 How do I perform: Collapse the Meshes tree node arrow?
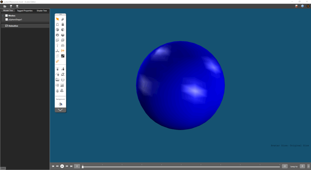click(x=3, y=15)
